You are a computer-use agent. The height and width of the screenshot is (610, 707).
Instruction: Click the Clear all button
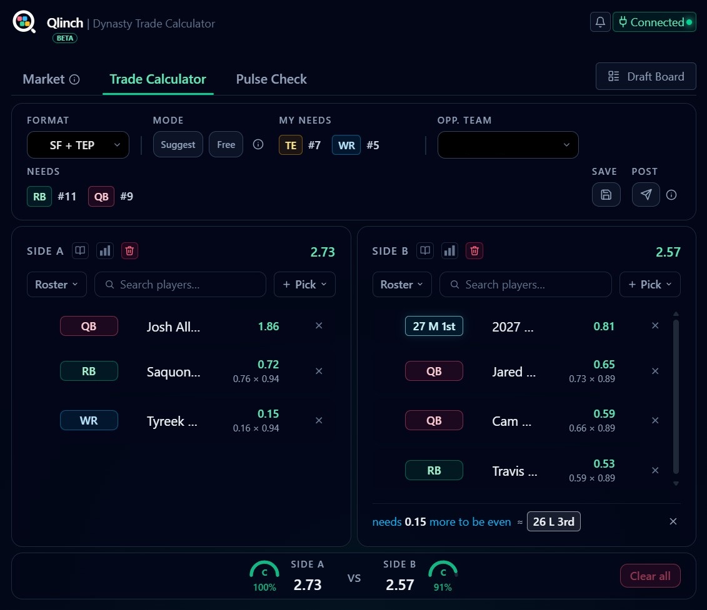pyautogui.click(x=649, y=576)
